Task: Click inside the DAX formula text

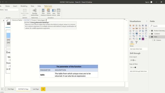Action: (x=29, y=20)
